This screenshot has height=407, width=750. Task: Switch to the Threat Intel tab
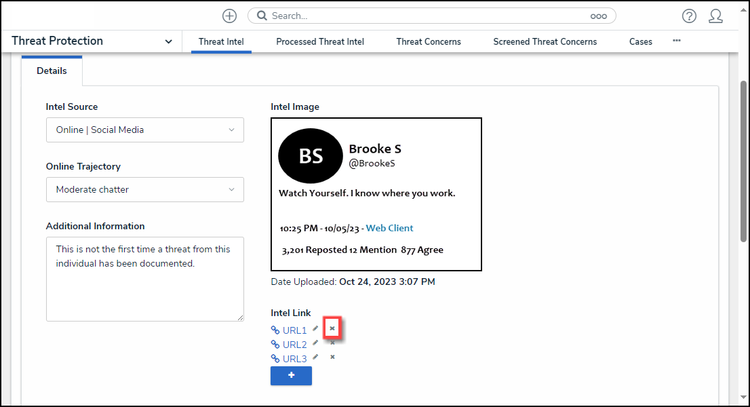click(x=221, y=41)
